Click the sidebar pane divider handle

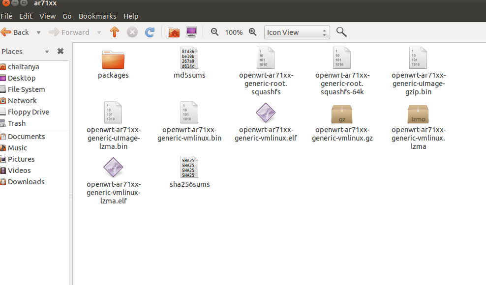(71, 196)
